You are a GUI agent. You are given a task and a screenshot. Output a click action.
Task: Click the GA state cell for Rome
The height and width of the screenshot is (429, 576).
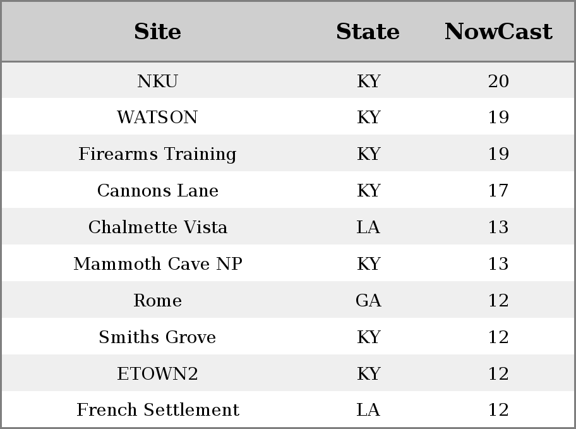click(x=368, y=300)
